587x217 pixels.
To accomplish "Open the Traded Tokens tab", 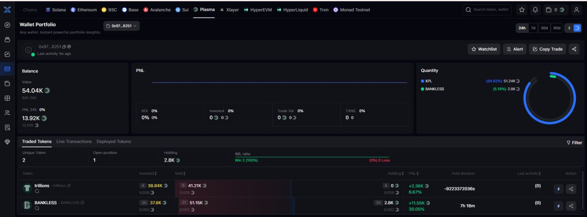I will coord(36,141).
